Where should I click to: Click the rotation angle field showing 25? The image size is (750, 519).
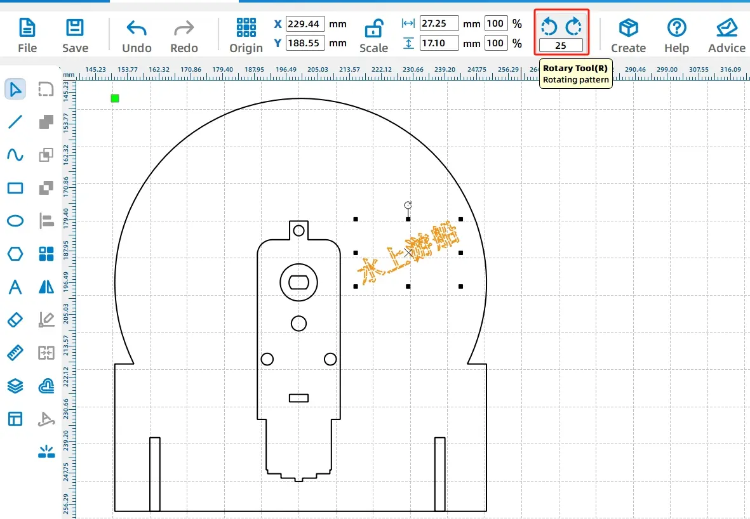(561, 46)
